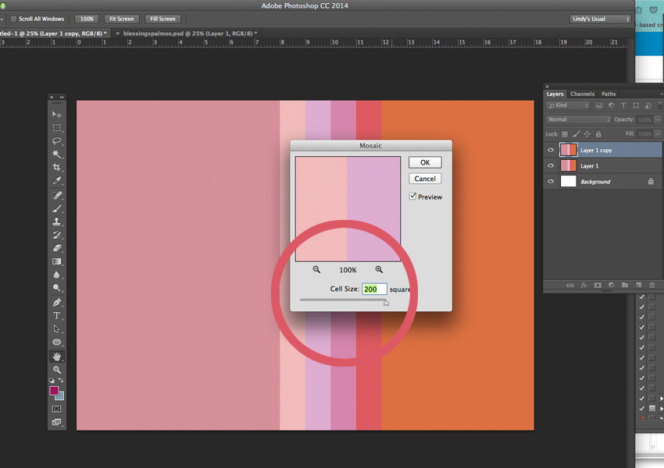The image size is (664, 468).
Task: Uncheck the Preview checkbox
Action: click(412, 197)
